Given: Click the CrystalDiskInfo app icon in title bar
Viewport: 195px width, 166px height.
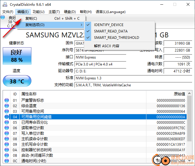Looking at the screenshot, I should point(5,4).
